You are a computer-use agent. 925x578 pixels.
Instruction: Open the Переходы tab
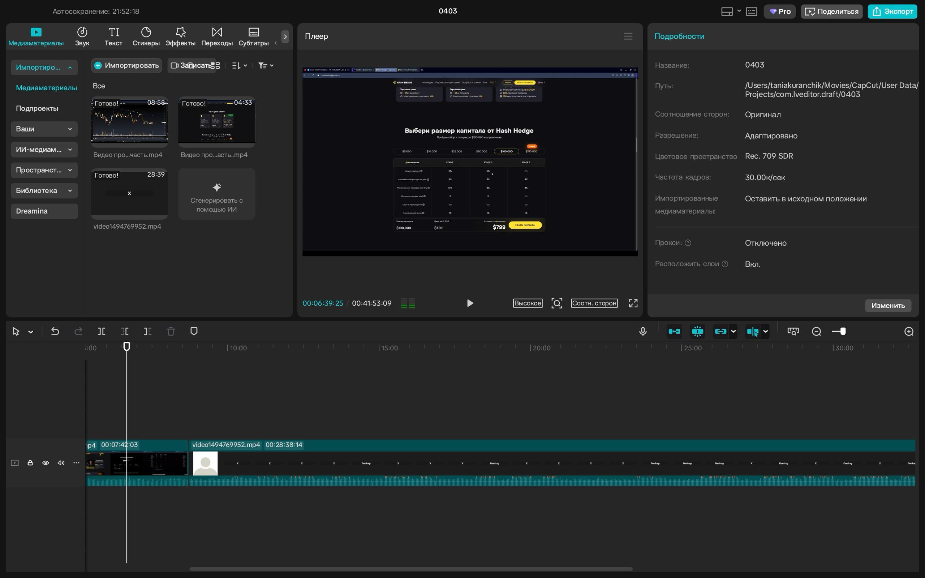(x=217, y=36)
